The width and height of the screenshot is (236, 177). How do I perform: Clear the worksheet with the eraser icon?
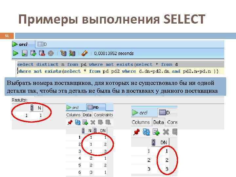click(x=85, y=53)
